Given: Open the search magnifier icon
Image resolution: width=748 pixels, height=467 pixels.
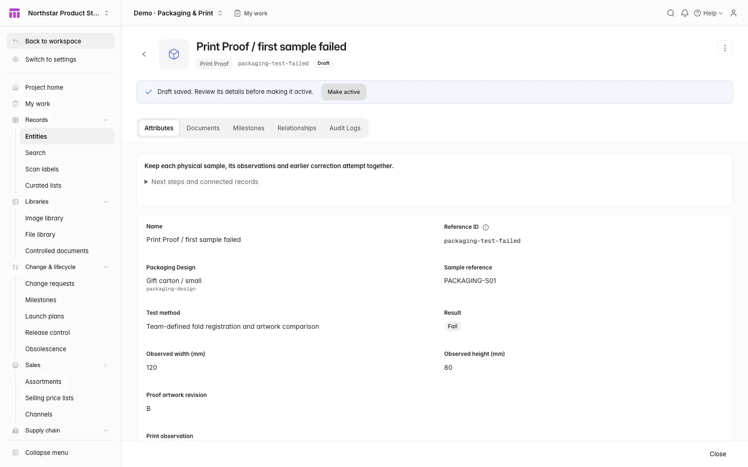Looking at the screenshot, I should point(671,13).
